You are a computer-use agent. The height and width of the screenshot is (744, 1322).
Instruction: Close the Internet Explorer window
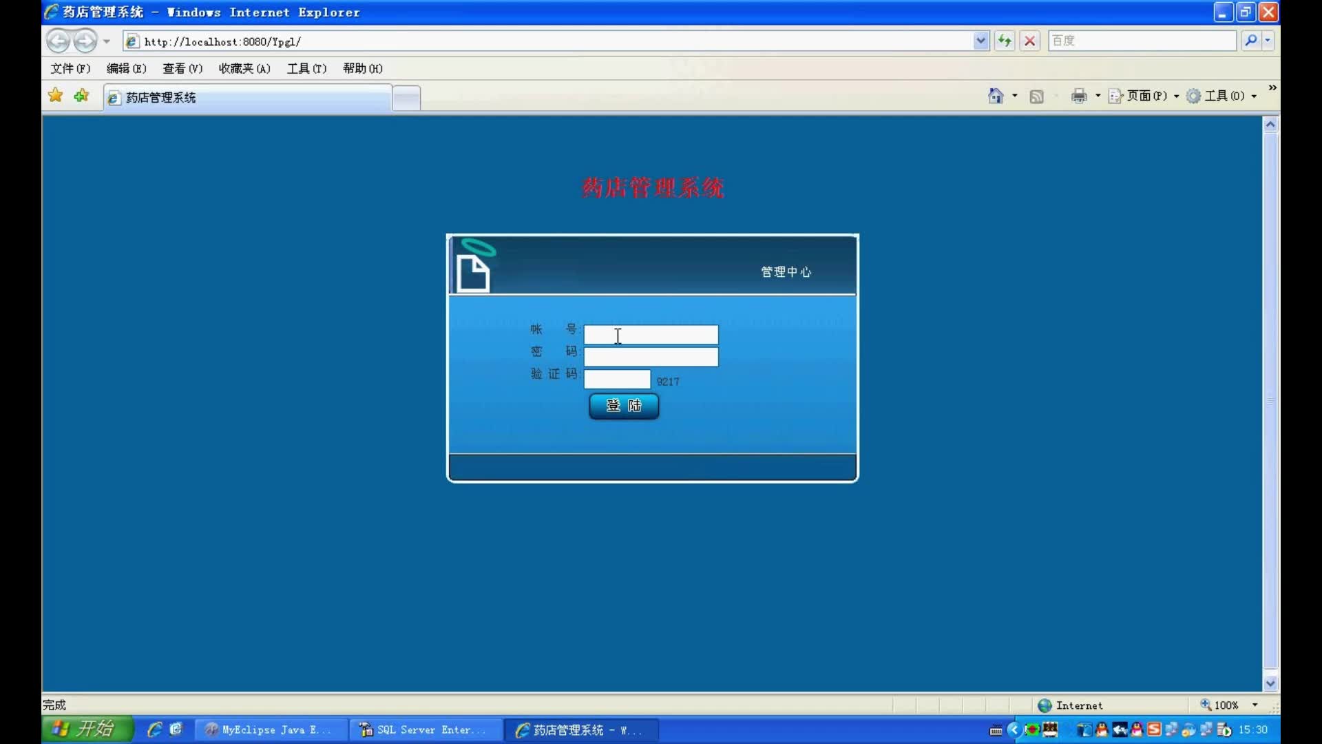coord(1268,12)
